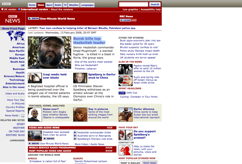Select News Front Page in sidebar

13,29
